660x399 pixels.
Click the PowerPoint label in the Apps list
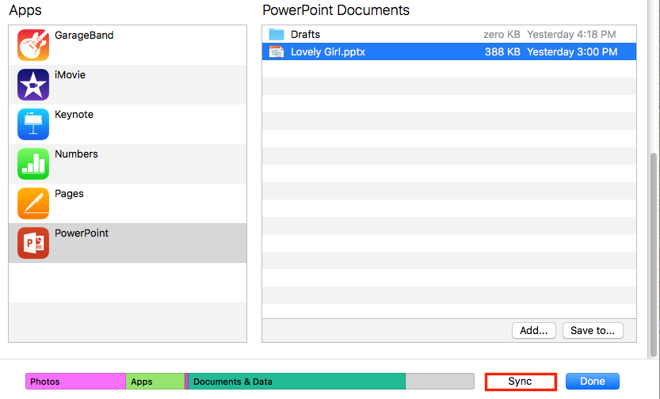point(82,233)
